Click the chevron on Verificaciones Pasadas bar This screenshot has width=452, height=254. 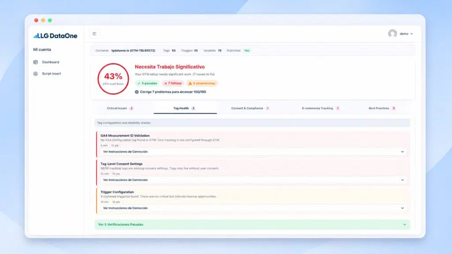404,224
